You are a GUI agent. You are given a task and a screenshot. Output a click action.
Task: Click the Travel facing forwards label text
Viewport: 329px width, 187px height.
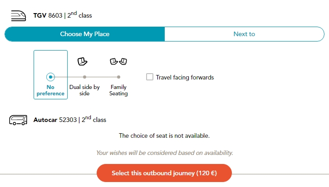point(185,77)
